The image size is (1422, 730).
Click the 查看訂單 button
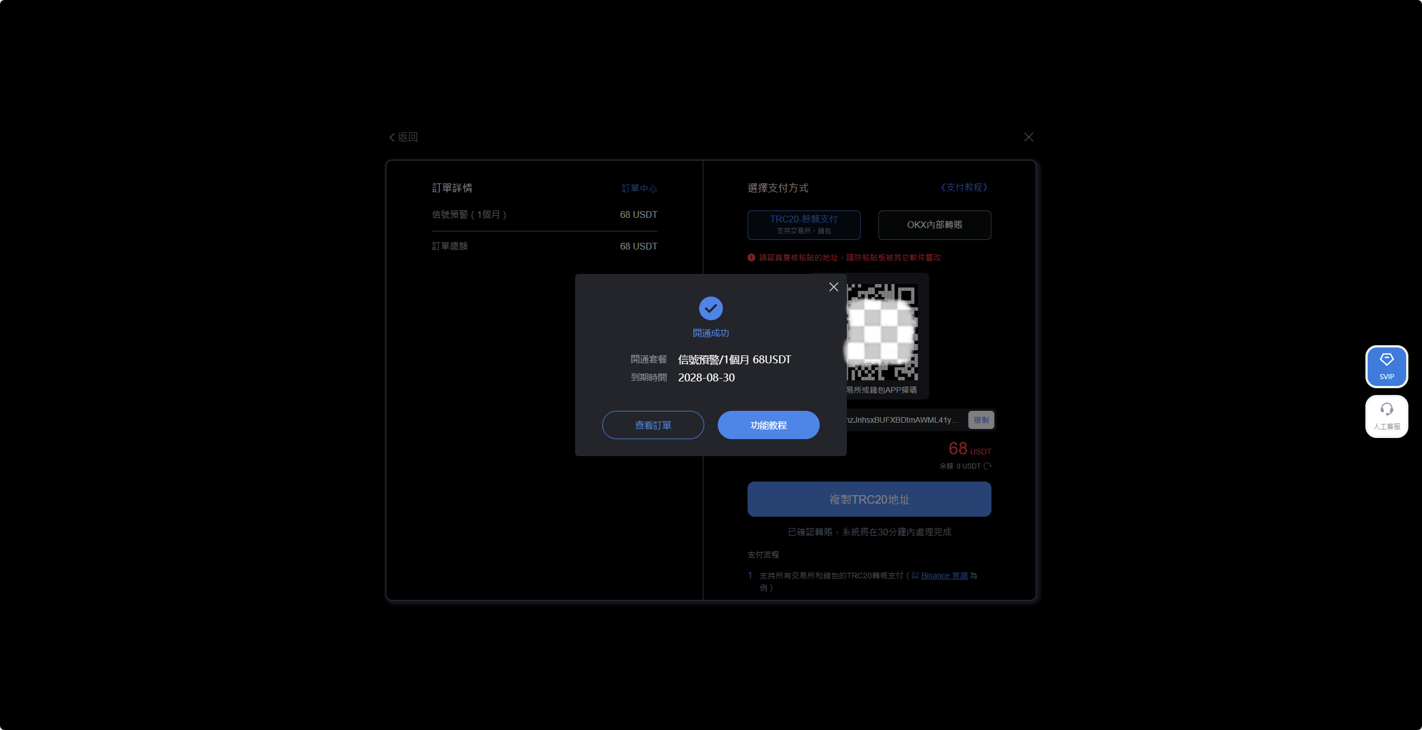tap(653, 425)
